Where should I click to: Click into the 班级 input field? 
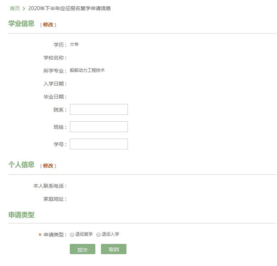coord(99,126)
